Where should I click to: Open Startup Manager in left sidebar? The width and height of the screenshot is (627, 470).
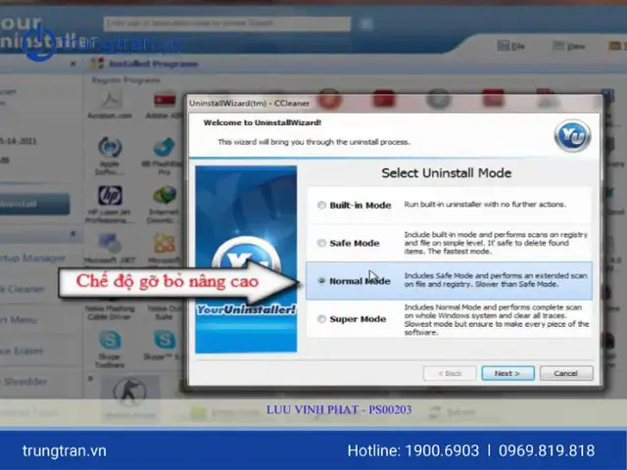click(x=32, y=258)
